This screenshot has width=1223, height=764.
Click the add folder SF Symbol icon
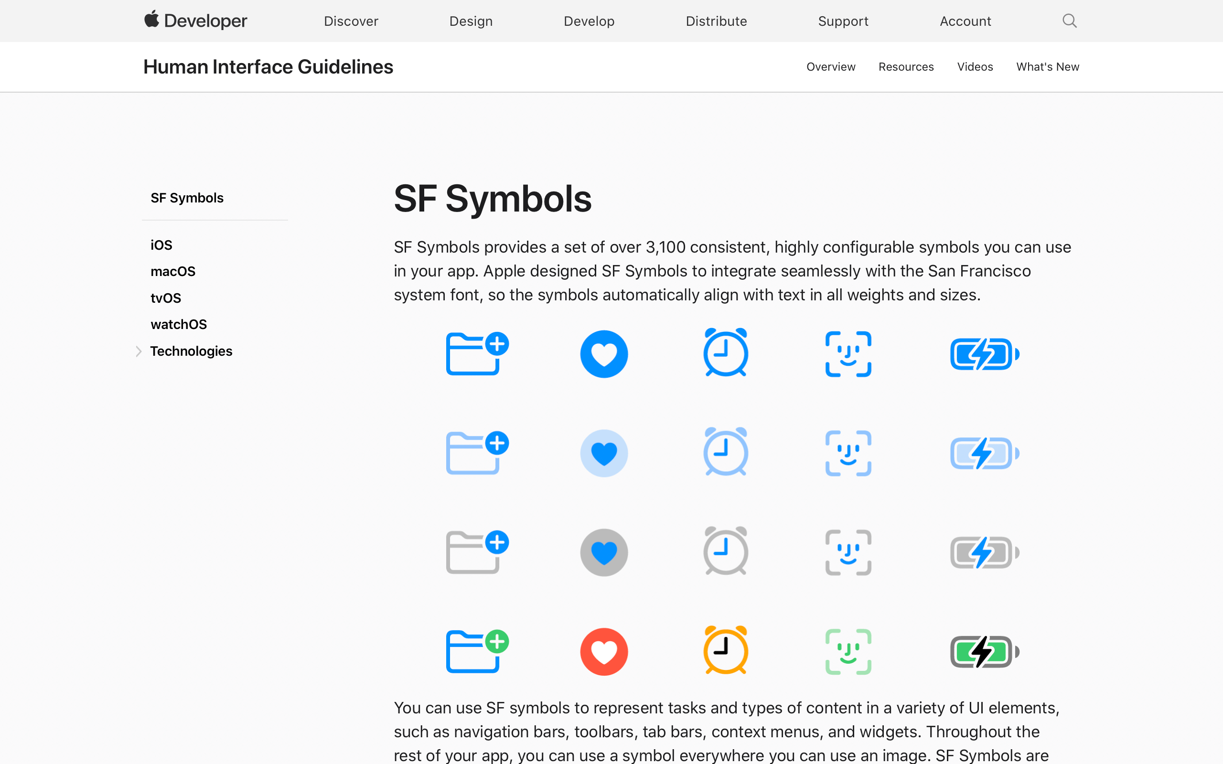pos(475,354)
